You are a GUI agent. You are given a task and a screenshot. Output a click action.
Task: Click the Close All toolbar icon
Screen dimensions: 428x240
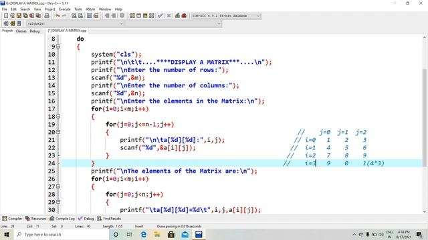click(38, 16)
